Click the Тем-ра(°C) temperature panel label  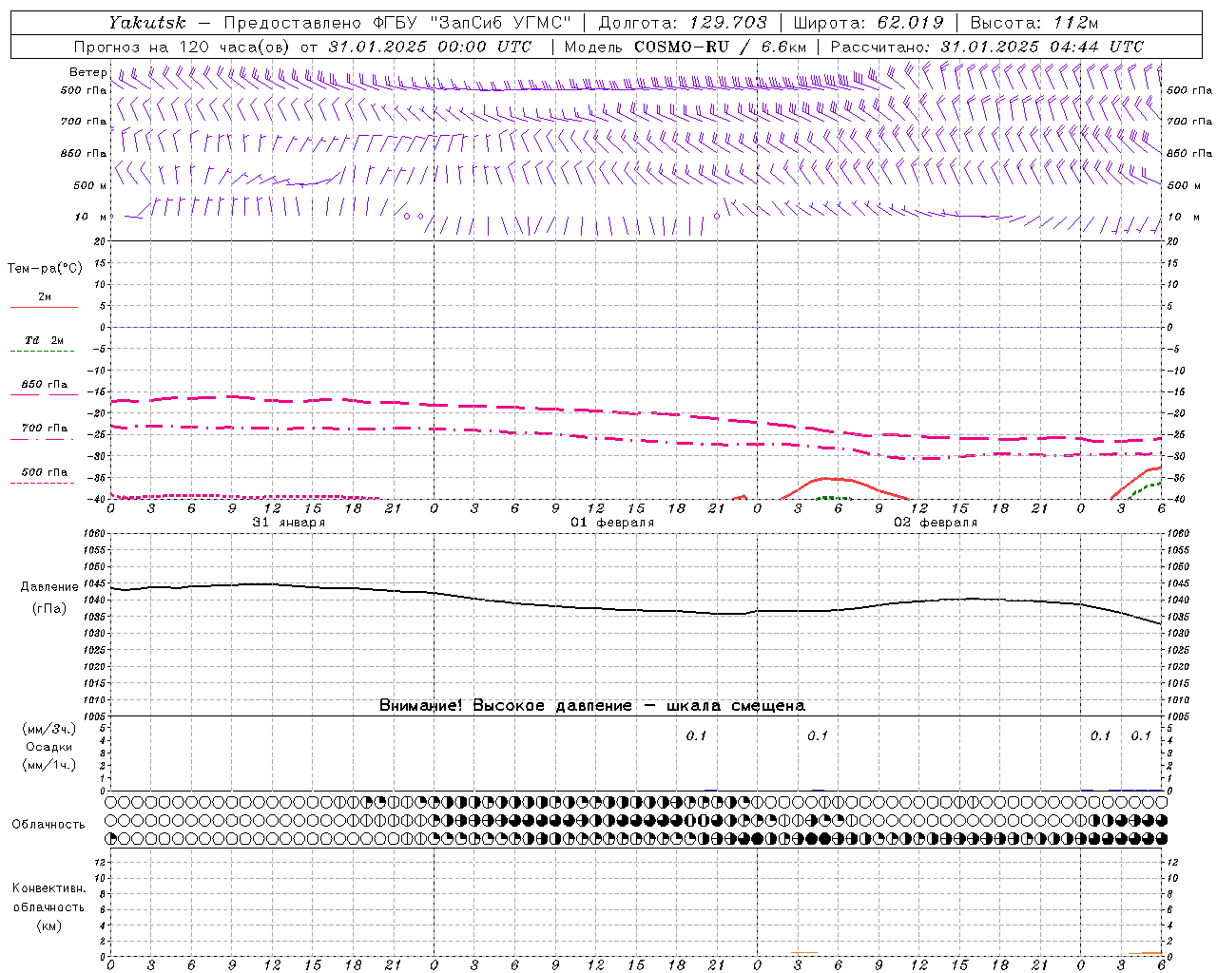point(45,269)
